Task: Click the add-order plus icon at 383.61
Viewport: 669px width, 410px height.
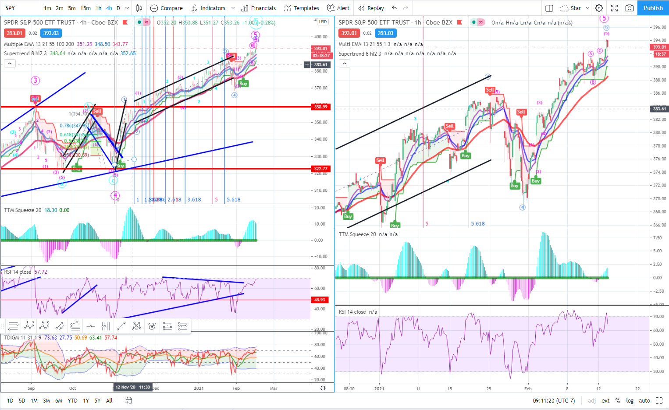Action: coord(307,65)
